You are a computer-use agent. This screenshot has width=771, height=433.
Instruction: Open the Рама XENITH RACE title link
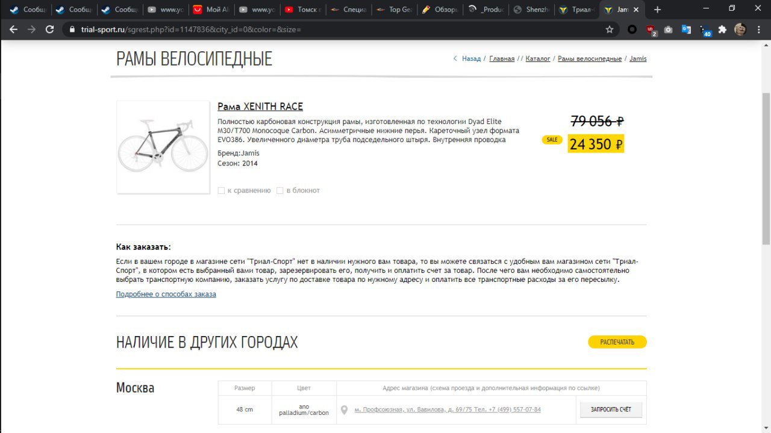[260, 107]
